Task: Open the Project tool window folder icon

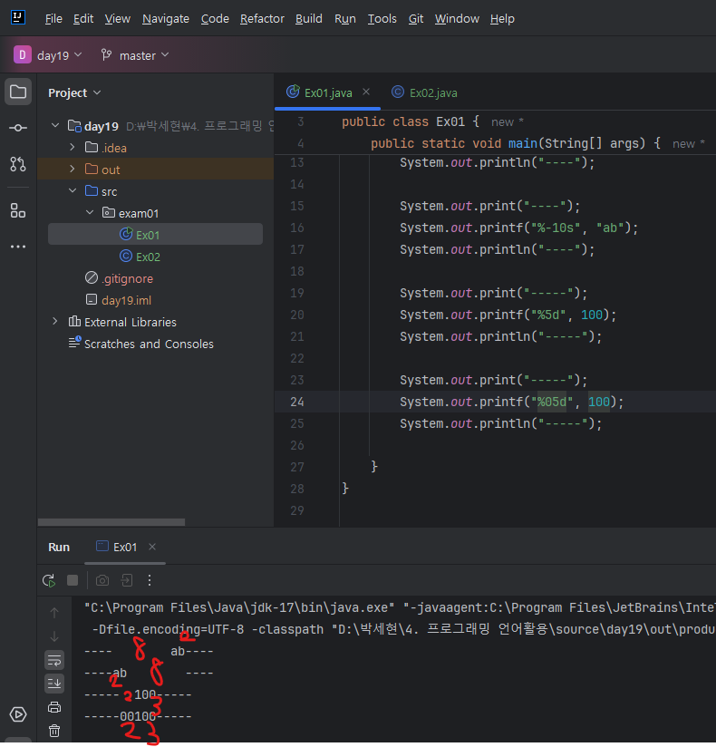Action: pos(18,92)
